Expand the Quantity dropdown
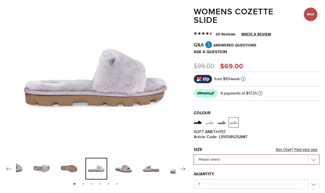The image size is (325, 193). click(x=256, y=184)
